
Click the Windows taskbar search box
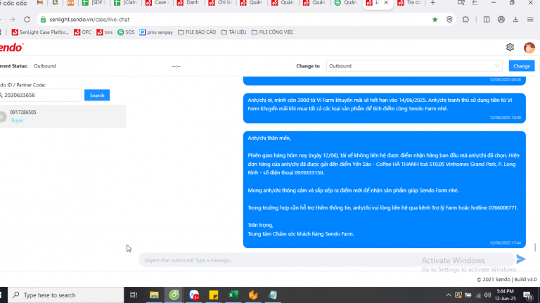pos(66,295)
